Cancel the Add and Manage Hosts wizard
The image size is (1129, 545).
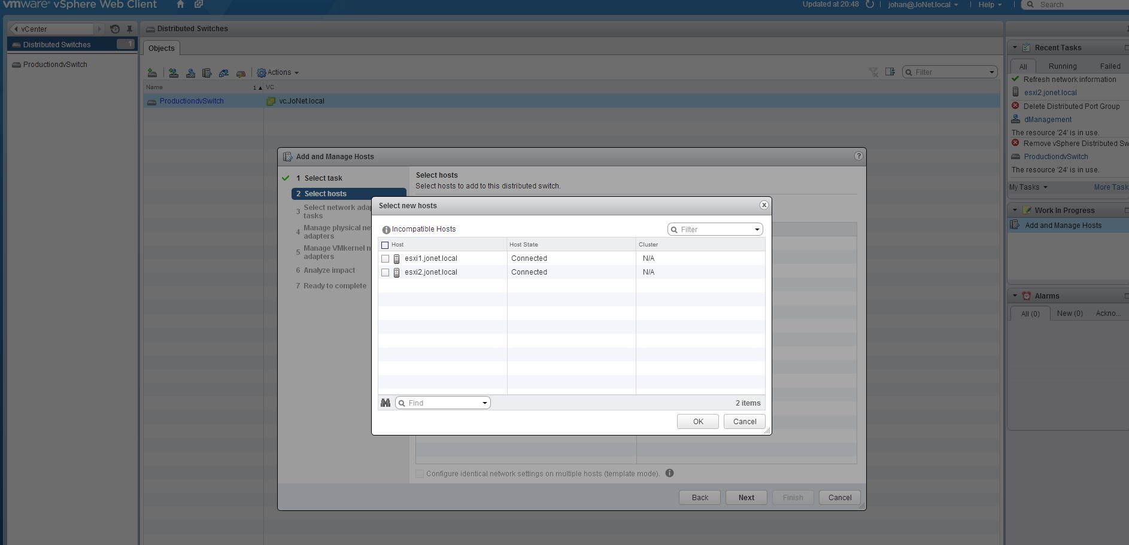(840, 498)
